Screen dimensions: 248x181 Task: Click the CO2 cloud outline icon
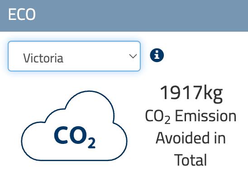(74, 126)
